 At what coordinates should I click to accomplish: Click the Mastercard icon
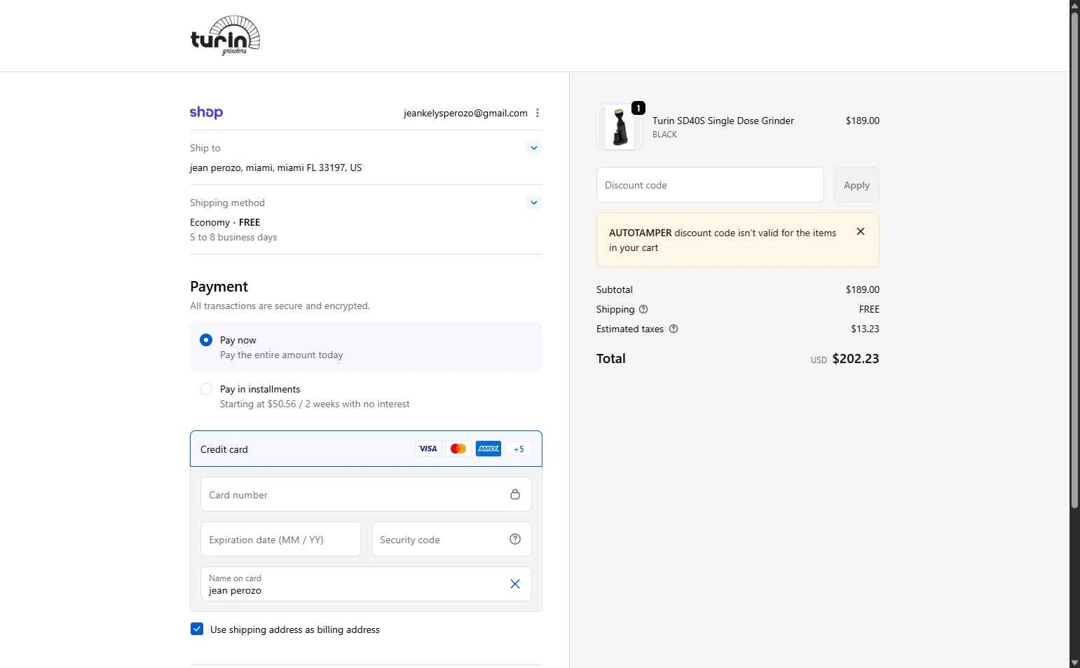click(x=458, y=449)
